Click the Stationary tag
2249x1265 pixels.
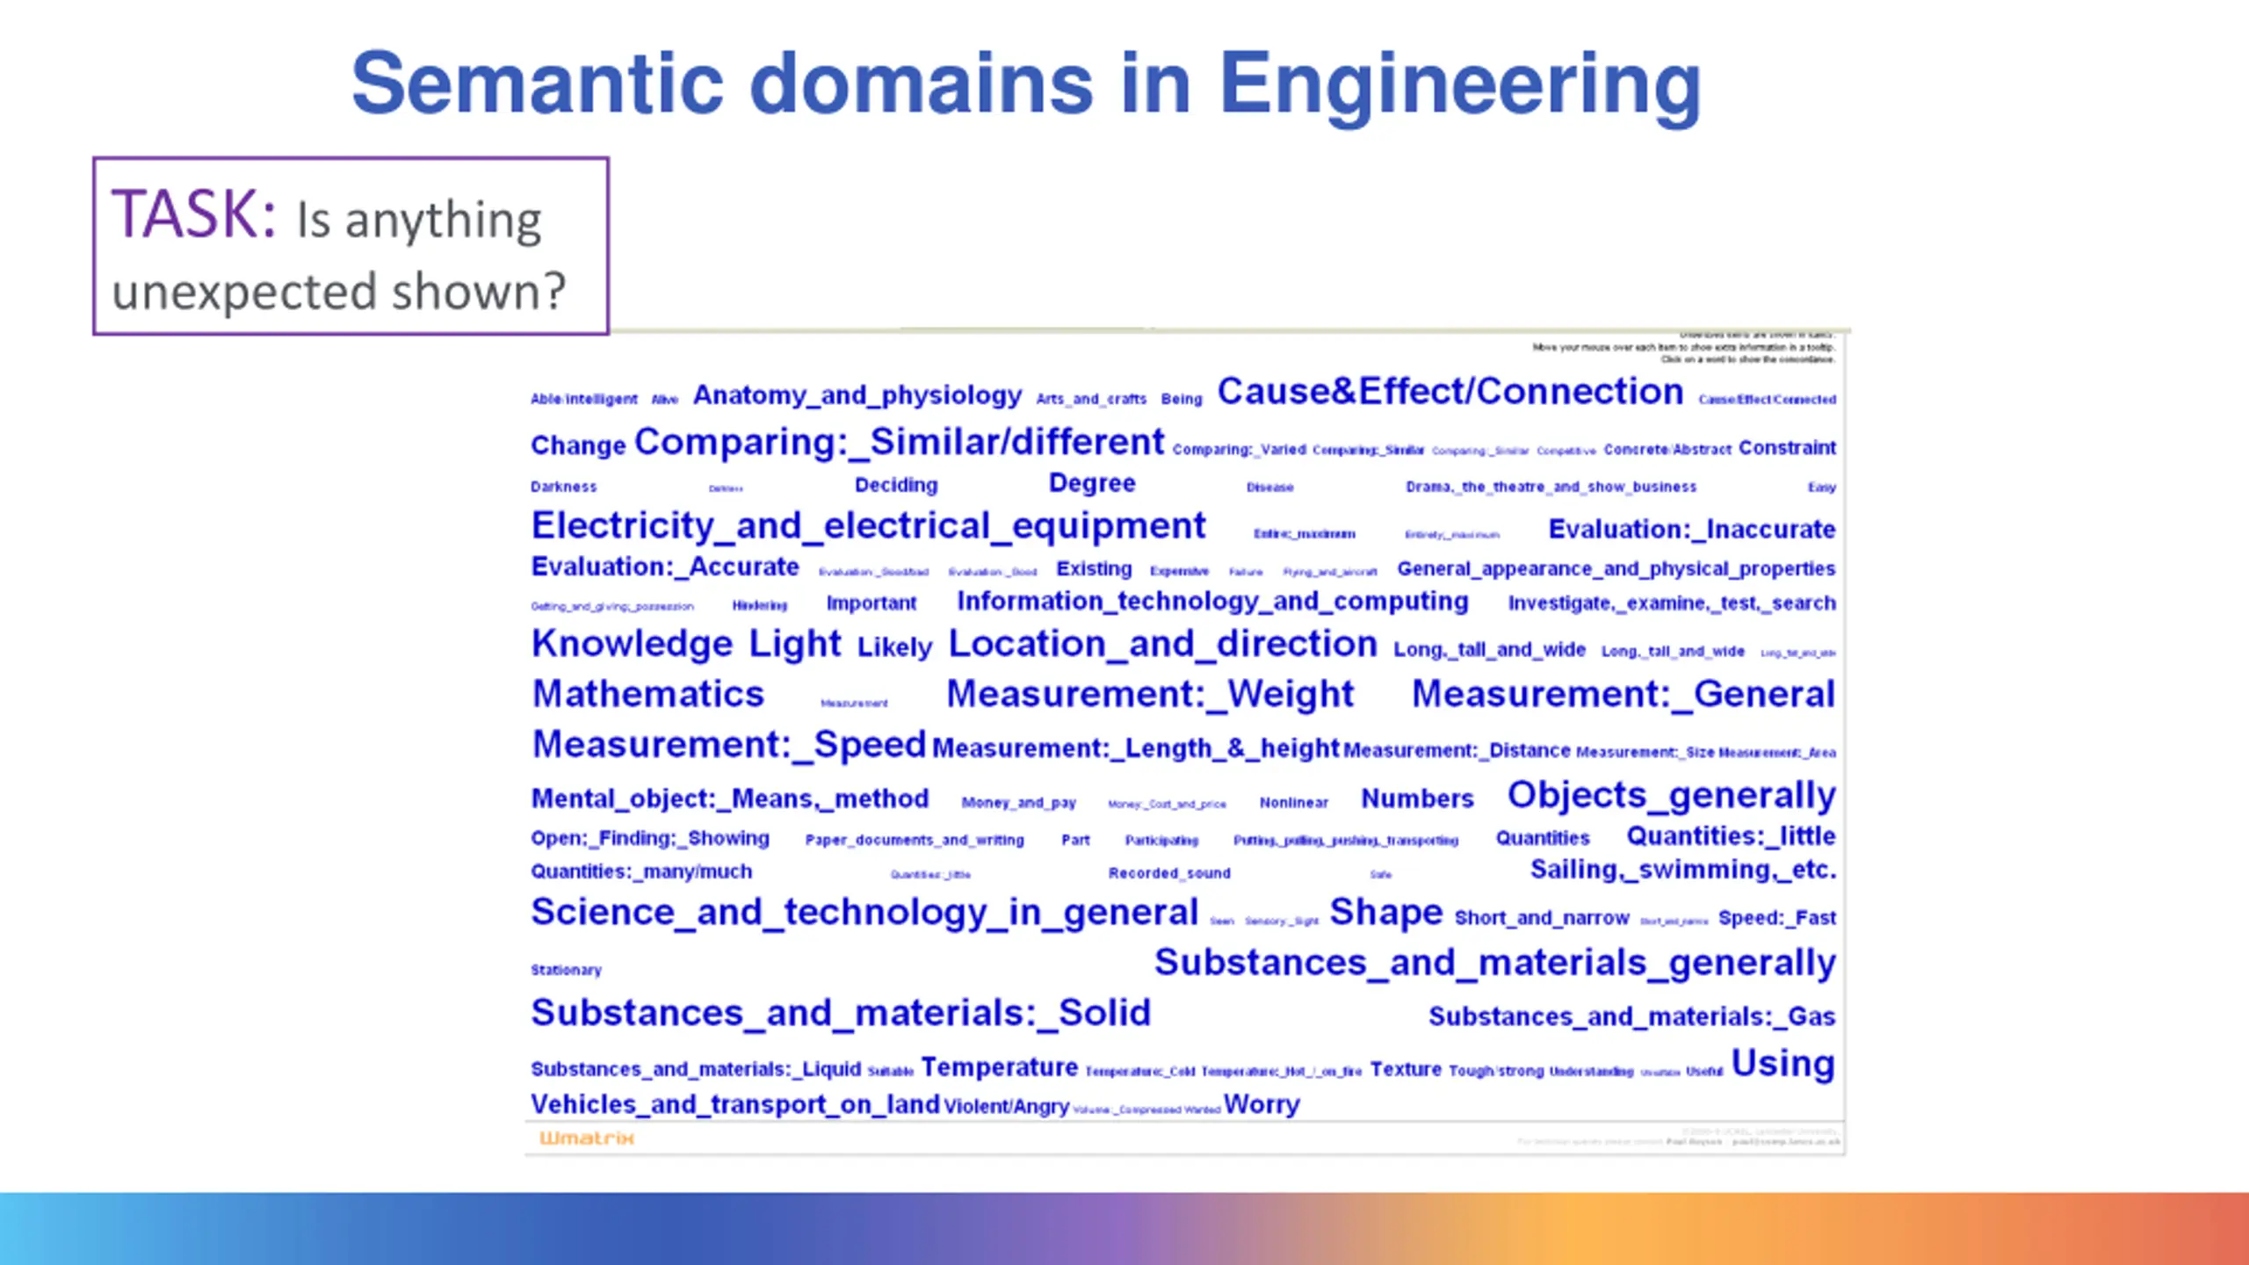click(566, 971)
